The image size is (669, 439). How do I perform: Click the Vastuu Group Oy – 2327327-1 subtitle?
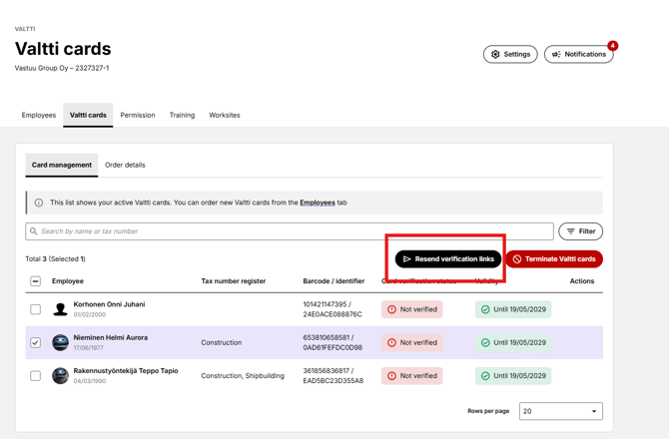coord(62,68)
